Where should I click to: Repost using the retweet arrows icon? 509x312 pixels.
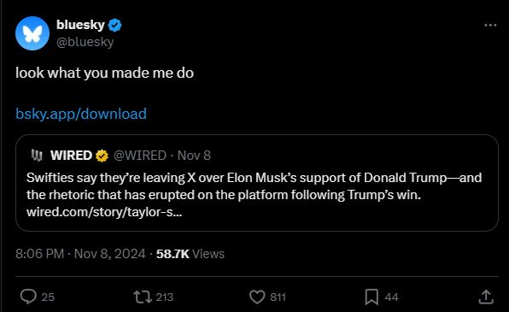[143, 297]
